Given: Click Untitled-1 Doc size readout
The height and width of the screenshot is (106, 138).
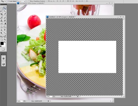Looking at the screenshot, I should click(66, 97).
